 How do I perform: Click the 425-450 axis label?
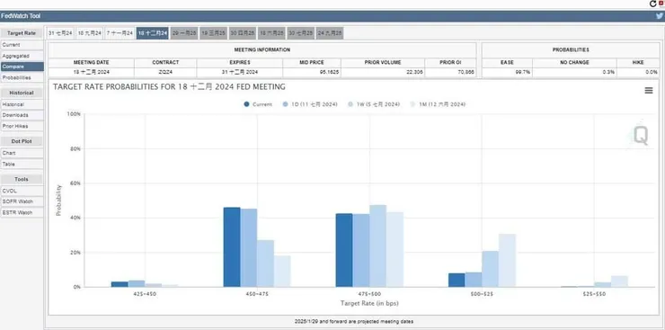(145, 294)
